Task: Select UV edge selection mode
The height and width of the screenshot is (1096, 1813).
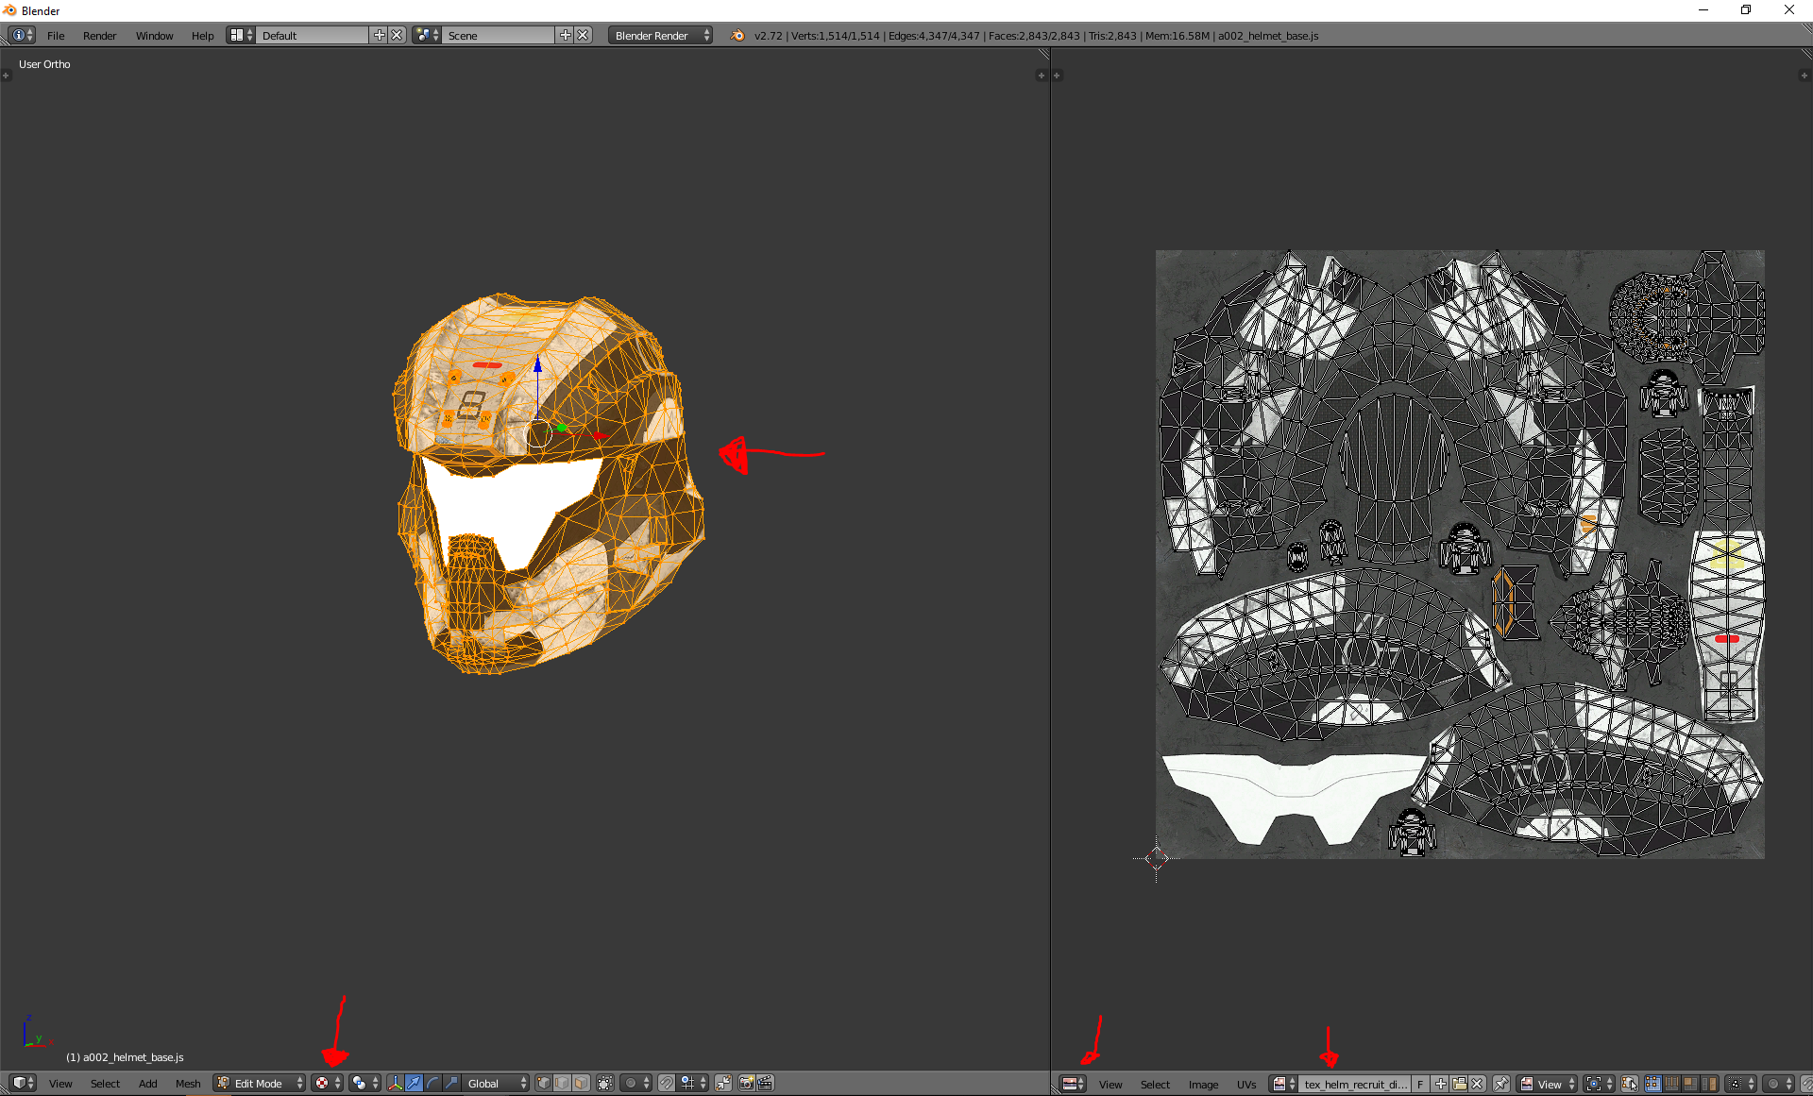Action: coord(1671,1084)
